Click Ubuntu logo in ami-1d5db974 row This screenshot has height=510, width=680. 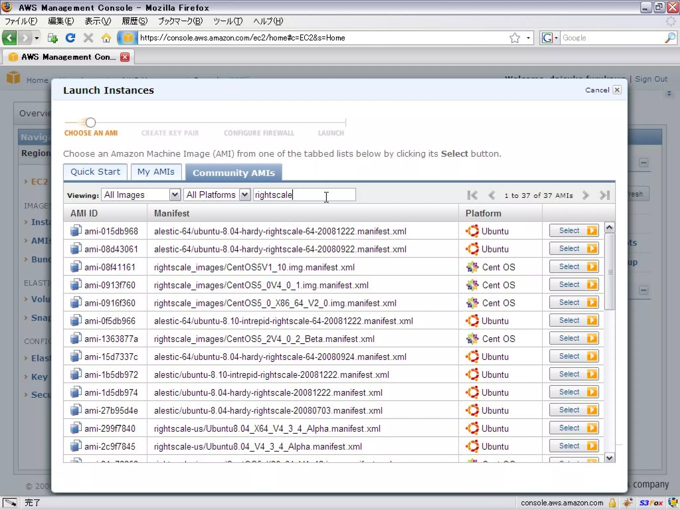coord(472,392)
